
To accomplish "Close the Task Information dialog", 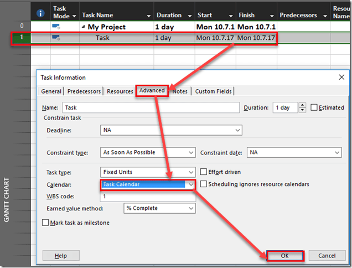I will (341, 78).
